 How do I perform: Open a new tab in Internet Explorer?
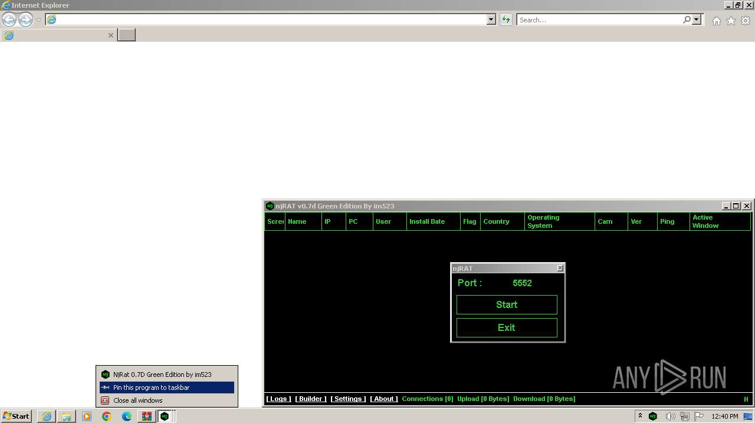pos(126,35)
